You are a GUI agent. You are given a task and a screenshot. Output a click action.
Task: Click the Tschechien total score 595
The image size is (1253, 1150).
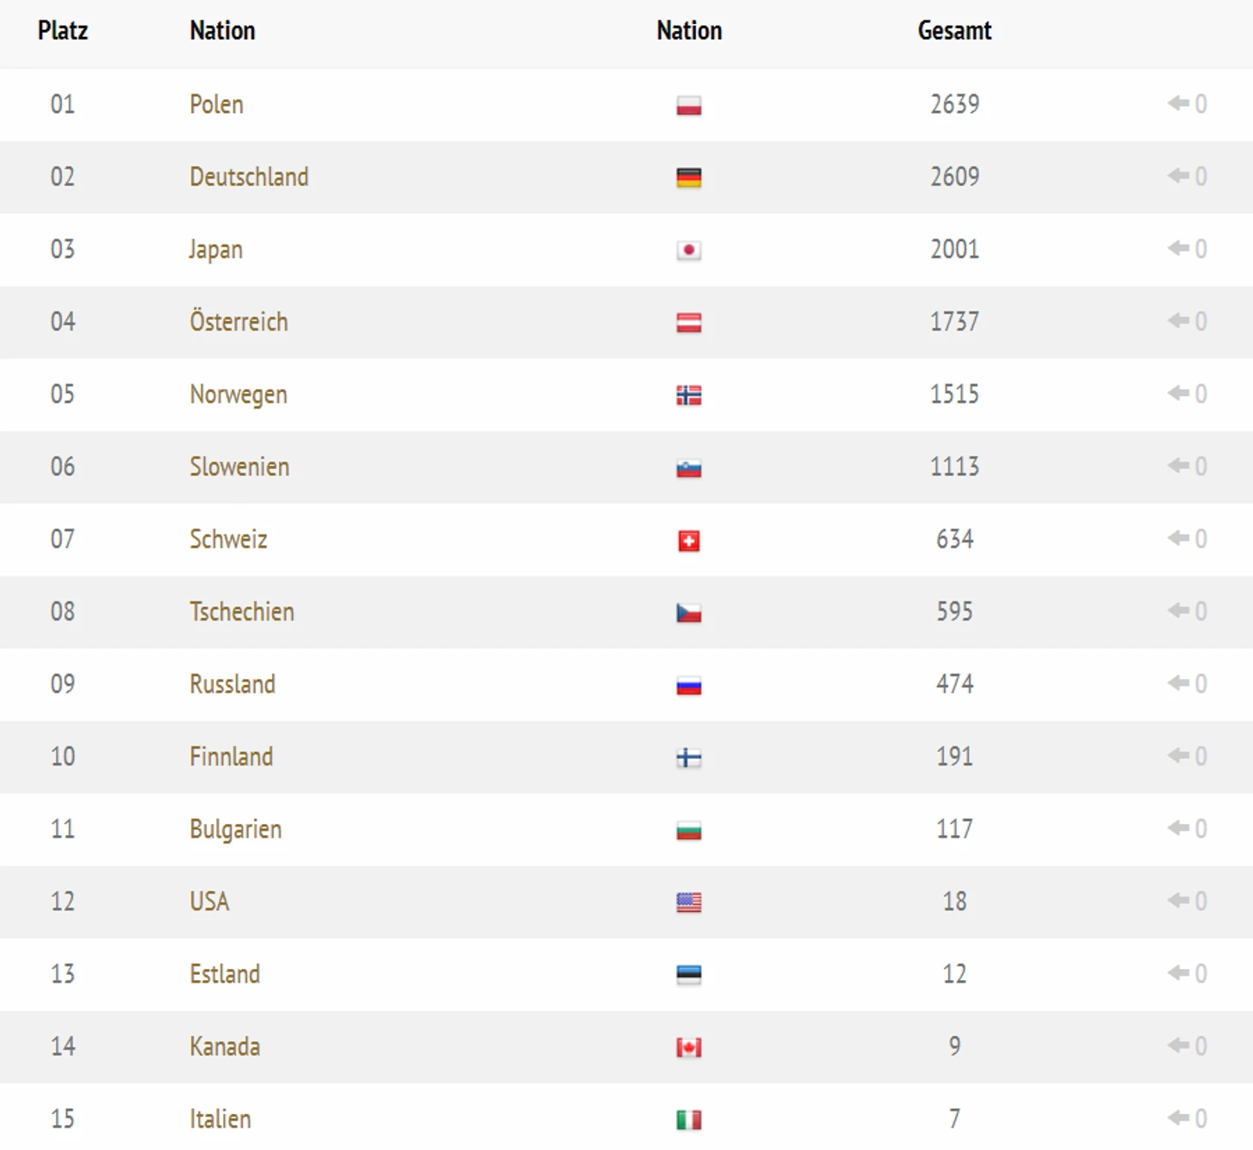[x=954, y=612]
